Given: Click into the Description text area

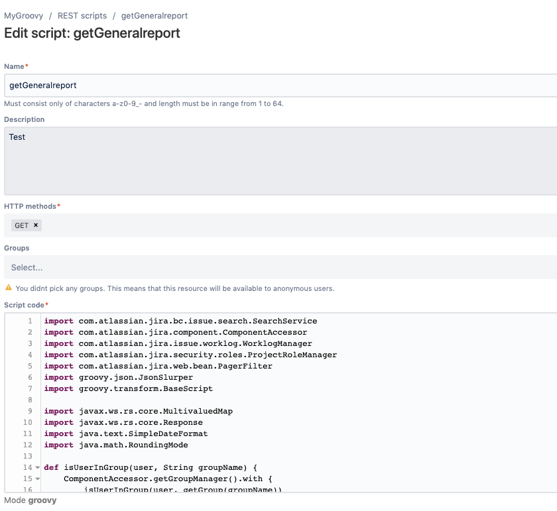Looking at the screenshot, I should tap(280, 161).
